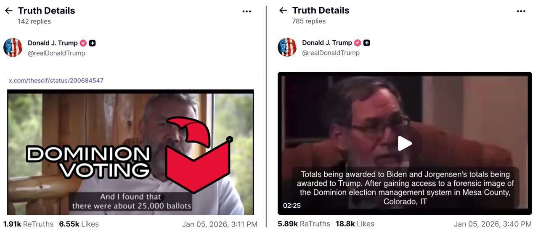Open the Dominion Voting video thumbnail
This screenshot has width=538, height=232.
tap(130, 152)
